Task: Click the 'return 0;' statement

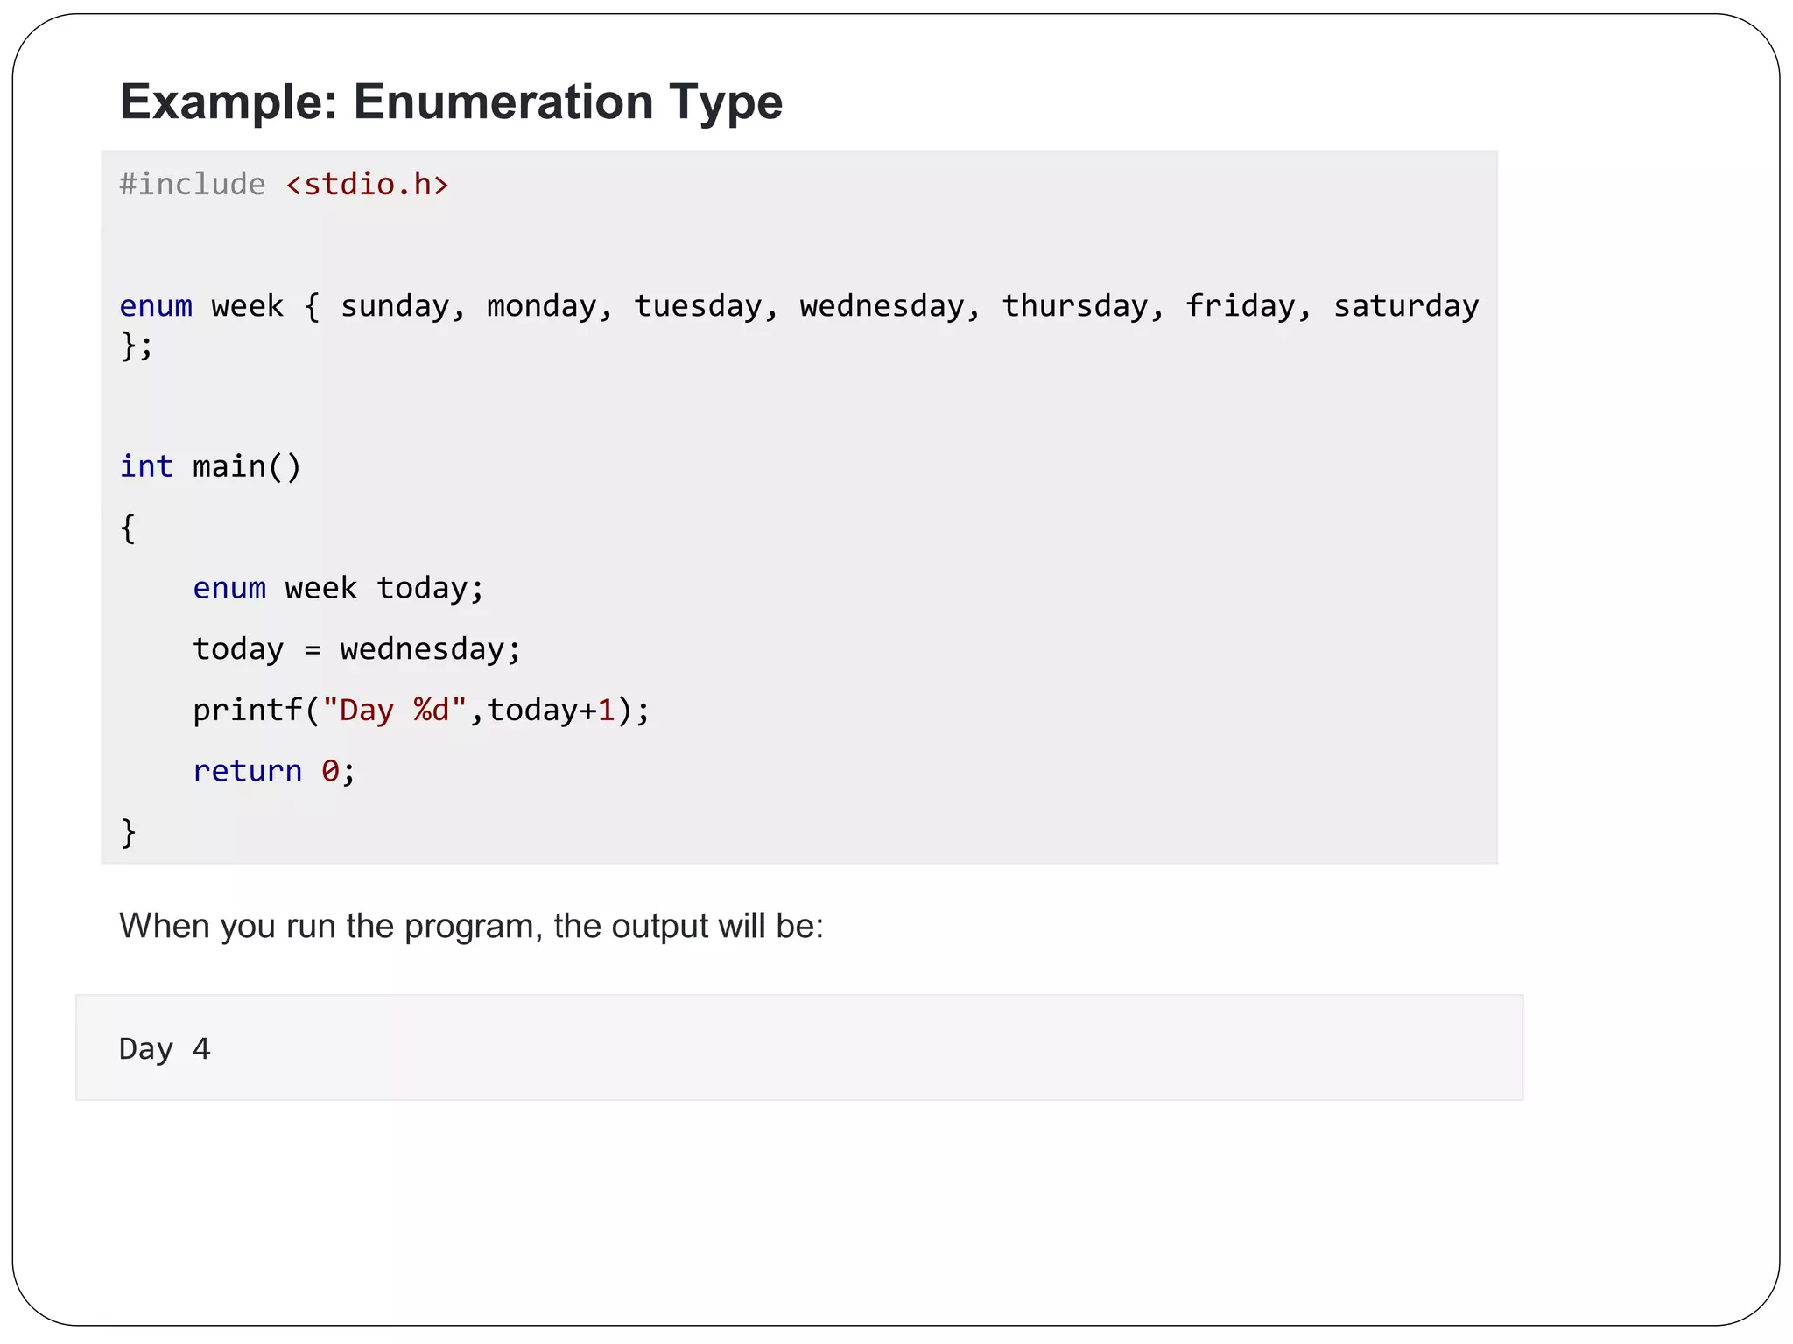Action: coord(273,771)
